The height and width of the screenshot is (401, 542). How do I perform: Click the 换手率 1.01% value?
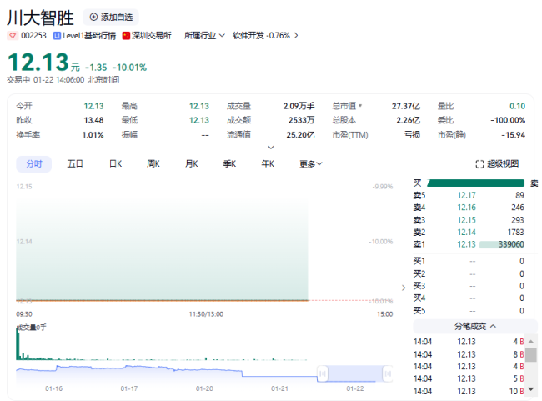pyautogui.click(x=93, y=135)
